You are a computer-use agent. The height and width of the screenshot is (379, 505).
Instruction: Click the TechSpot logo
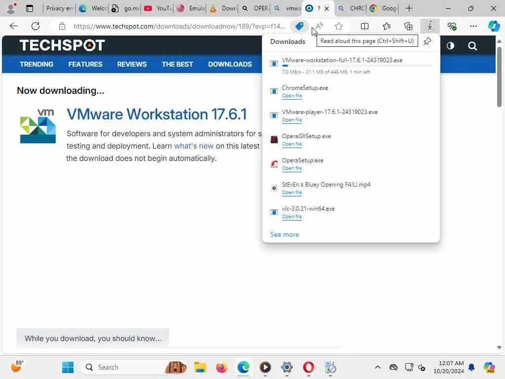[62, 45]
